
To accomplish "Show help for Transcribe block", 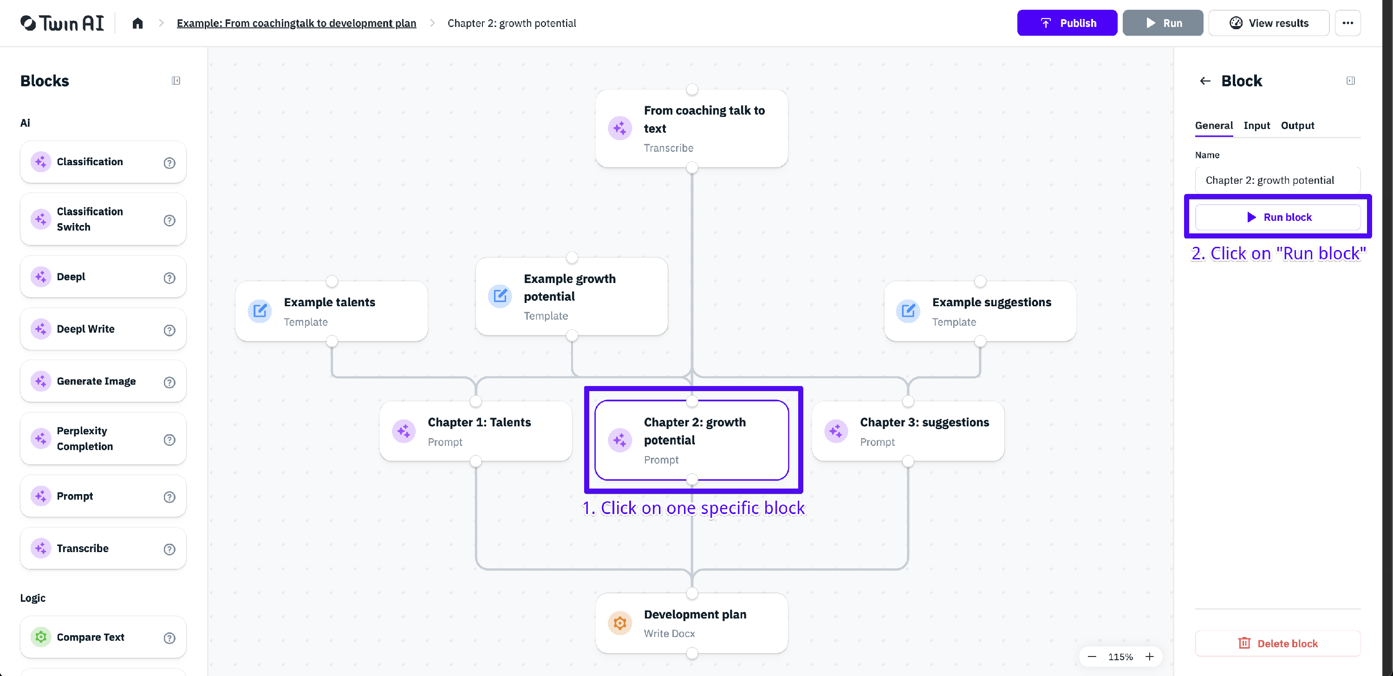I will [169, 549].
